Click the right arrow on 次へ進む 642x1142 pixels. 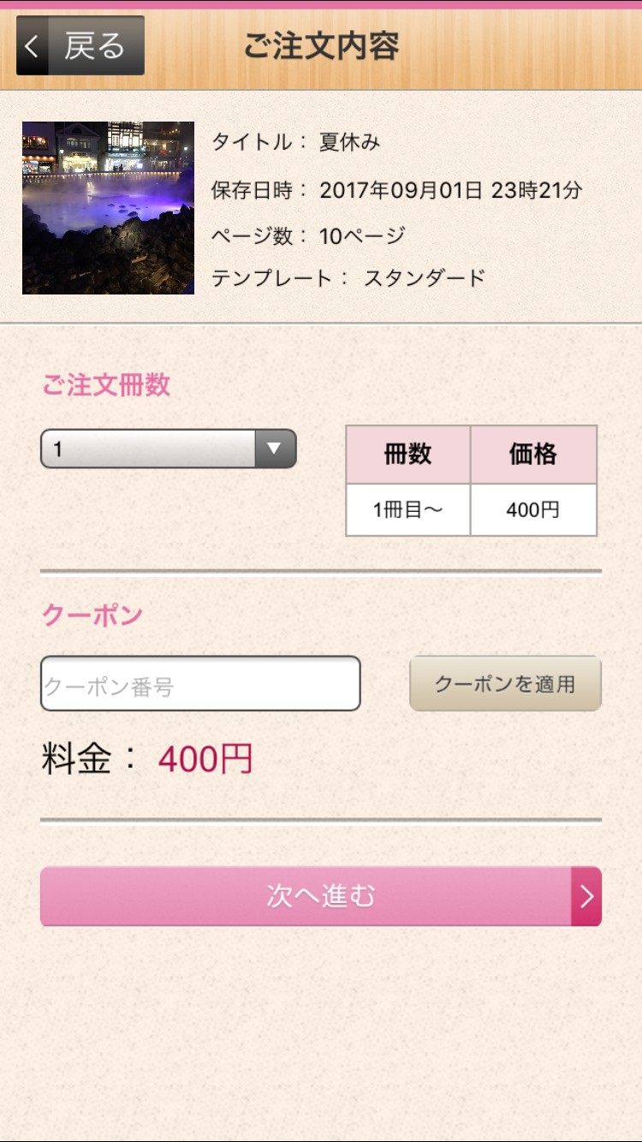586,896
